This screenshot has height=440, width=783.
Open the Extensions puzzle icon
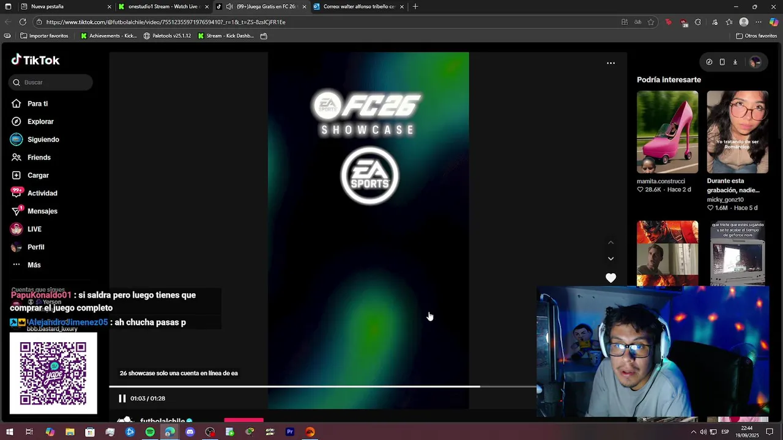point(698,22)
